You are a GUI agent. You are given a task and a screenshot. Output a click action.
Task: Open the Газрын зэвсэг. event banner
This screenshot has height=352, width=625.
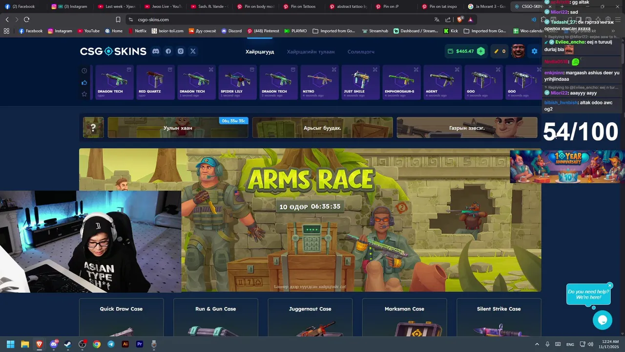pyautogui.click(x=467, y=128)
